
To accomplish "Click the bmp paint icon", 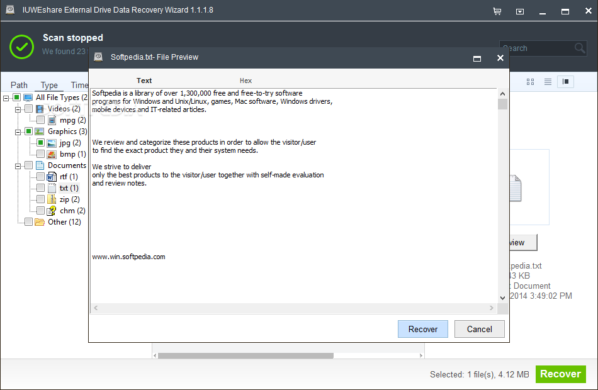I will pos(52,154).
